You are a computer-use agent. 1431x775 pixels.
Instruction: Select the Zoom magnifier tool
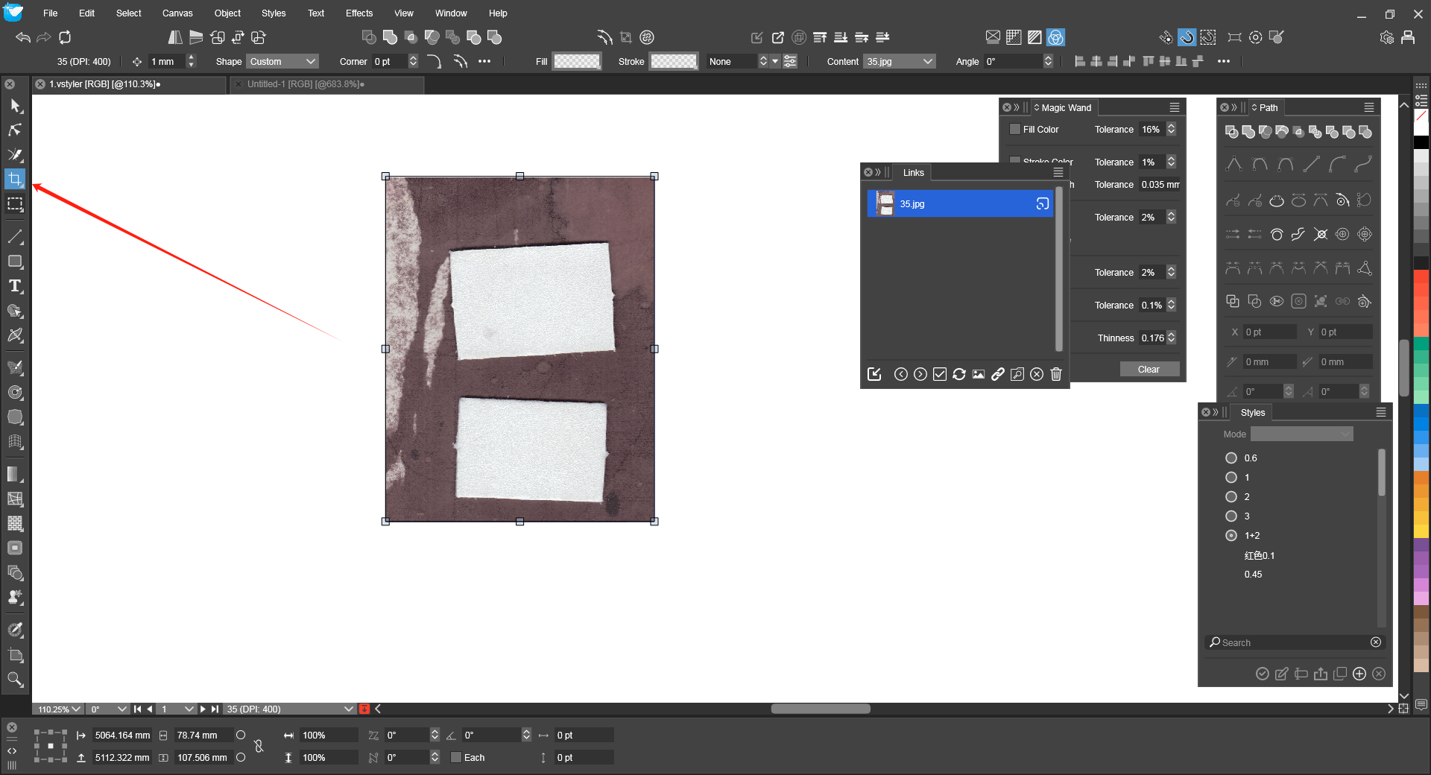click(15, 679)
